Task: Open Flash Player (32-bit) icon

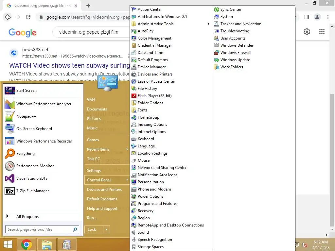Action: (x=134, y=96)
